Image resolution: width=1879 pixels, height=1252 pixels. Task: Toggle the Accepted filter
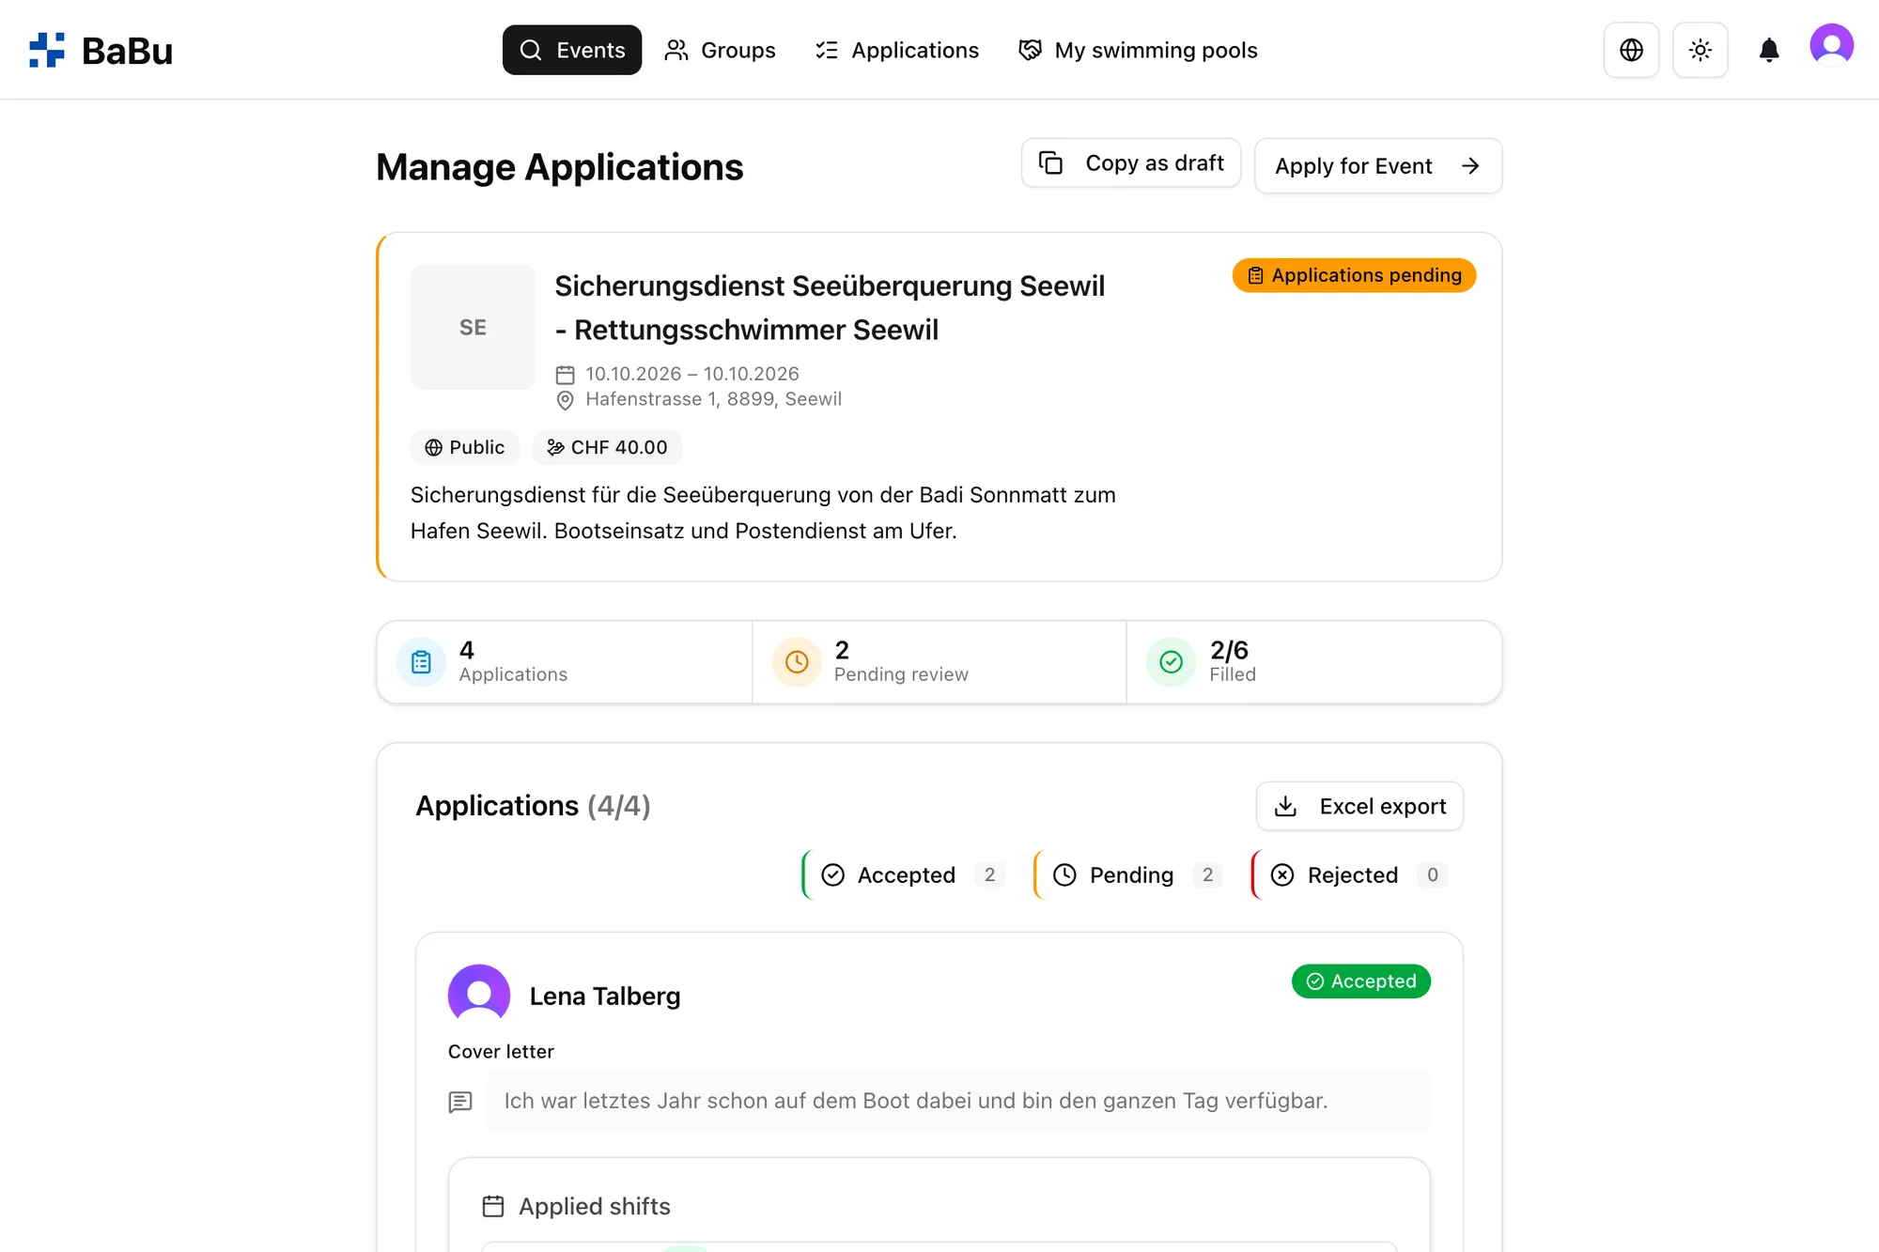tap(908, 875)
